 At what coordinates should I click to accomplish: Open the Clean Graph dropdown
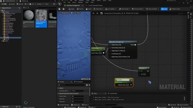pos(124,9)
